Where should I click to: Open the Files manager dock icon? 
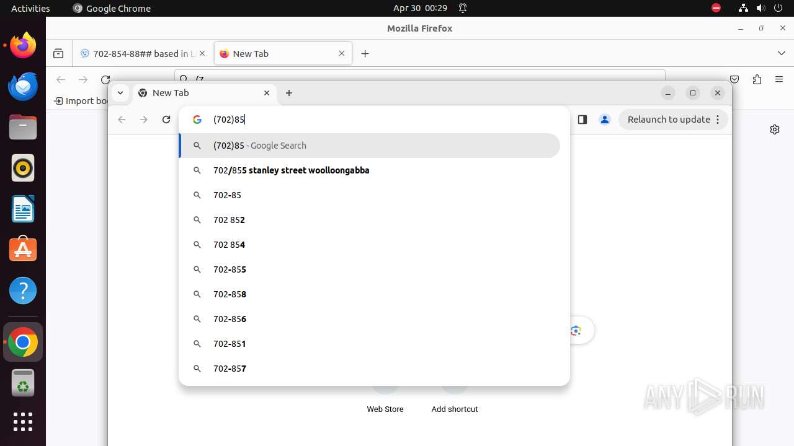[23, 127]
